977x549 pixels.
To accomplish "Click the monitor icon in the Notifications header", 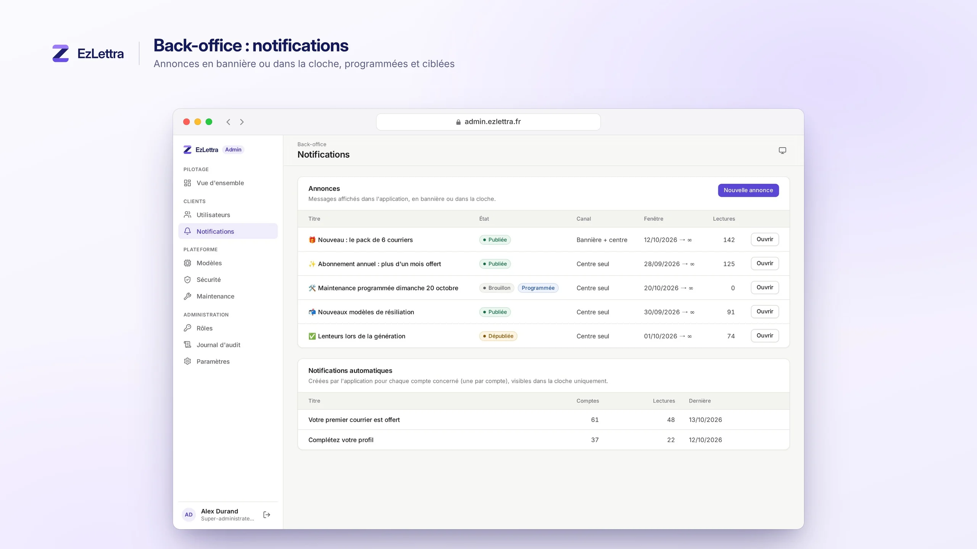I will coord(782,151).
